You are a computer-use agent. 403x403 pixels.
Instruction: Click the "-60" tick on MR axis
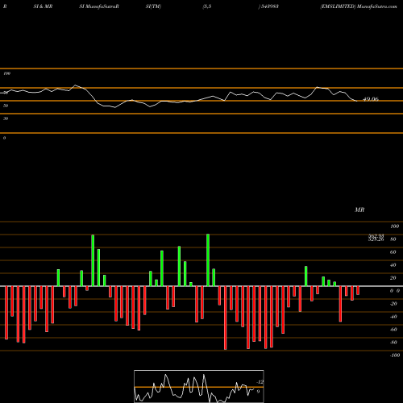(x=393, y=330)
